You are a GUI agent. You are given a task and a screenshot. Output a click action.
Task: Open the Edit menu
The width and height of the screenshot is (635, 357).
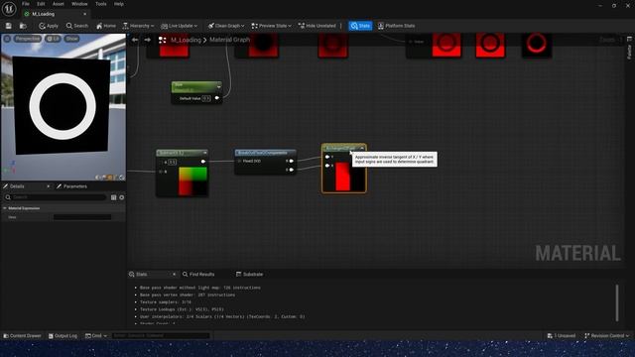pyautogui.click(x=41, y=4)
